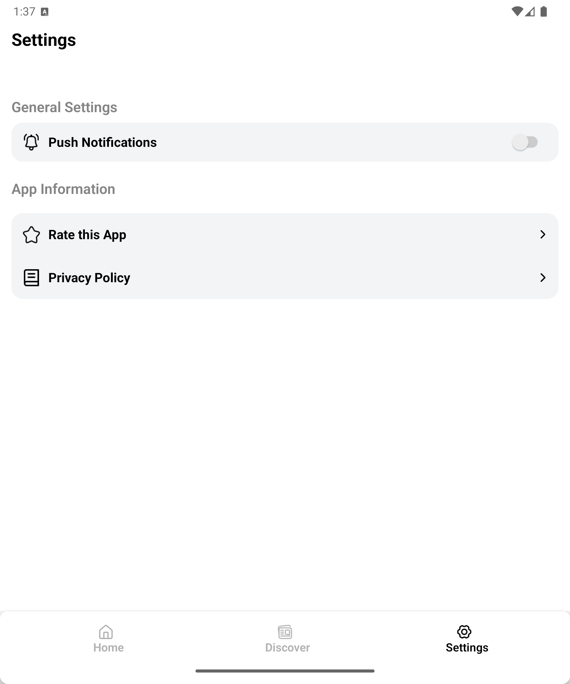The image size is (570, 684).
Task: Open the Rate this App text
Action: tap(87, 235)
